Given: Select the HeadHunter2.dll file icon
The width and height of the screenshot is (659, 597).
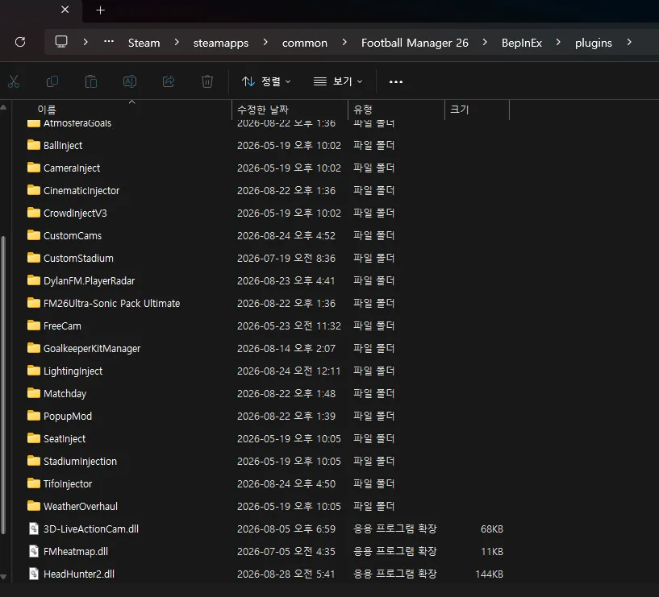Looking at the screenshot, I should (34, 574).
